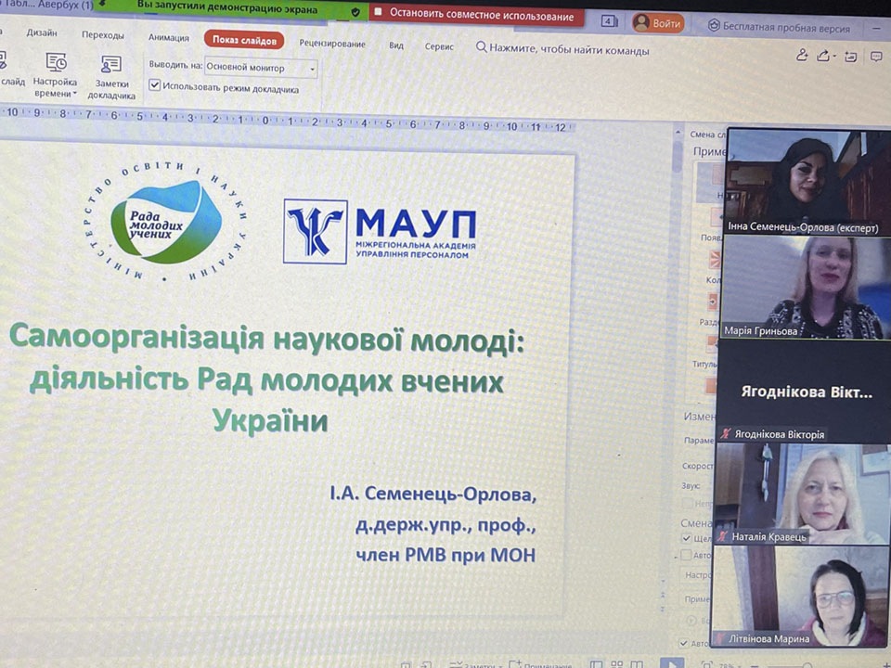Click Остановить совместное использование button
This screenshot has width=891, height=668.
477,16
